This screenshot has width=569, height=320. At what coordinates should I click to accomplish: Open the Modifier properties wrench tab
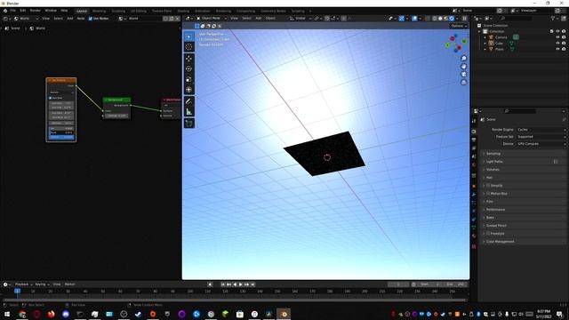(x=474, y=195)
